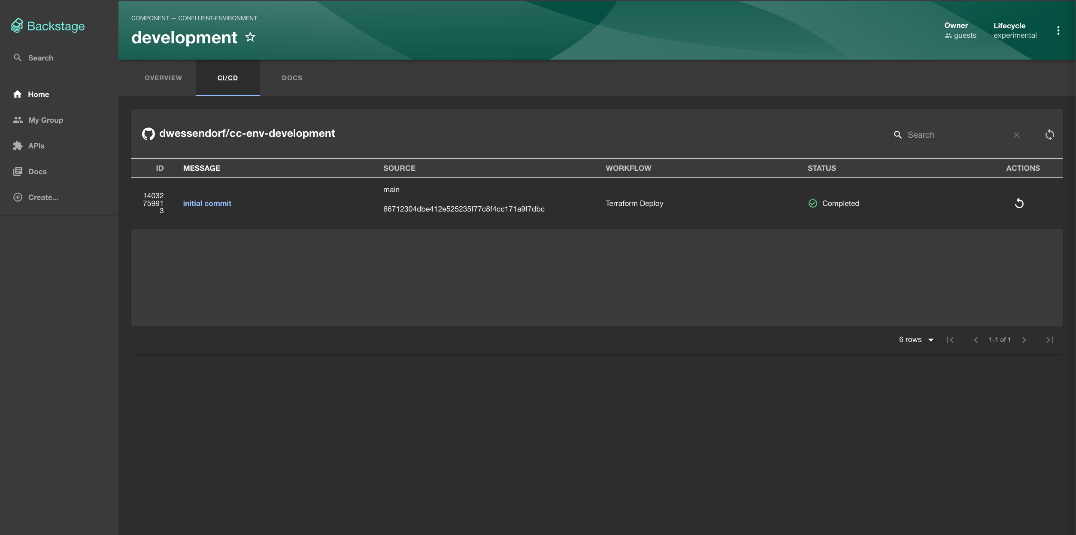Click the run ID 14032759913
The image size is (1076, 535).
pyautogui.click(x=153, y=203)
